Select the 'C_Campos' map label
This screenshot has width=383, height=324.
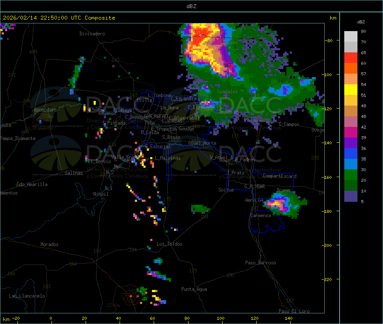tap(289, 124)
